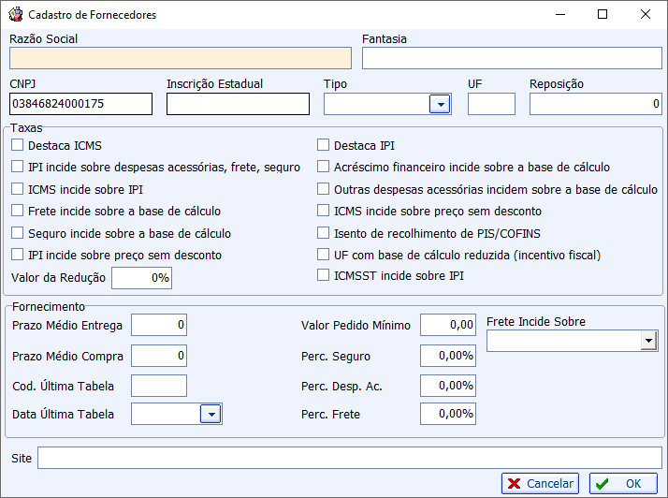Open the Data Última Tabela date picker
Viewport: 668px width, 498px height.
coord(211,414)
